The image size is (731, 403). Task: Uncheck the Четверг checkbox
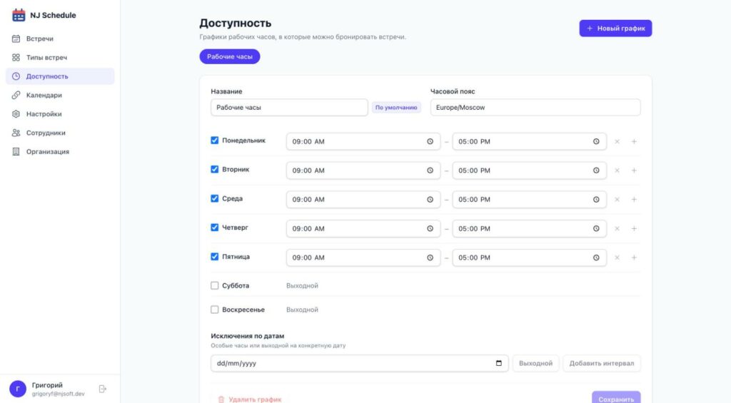coord(214,228)
